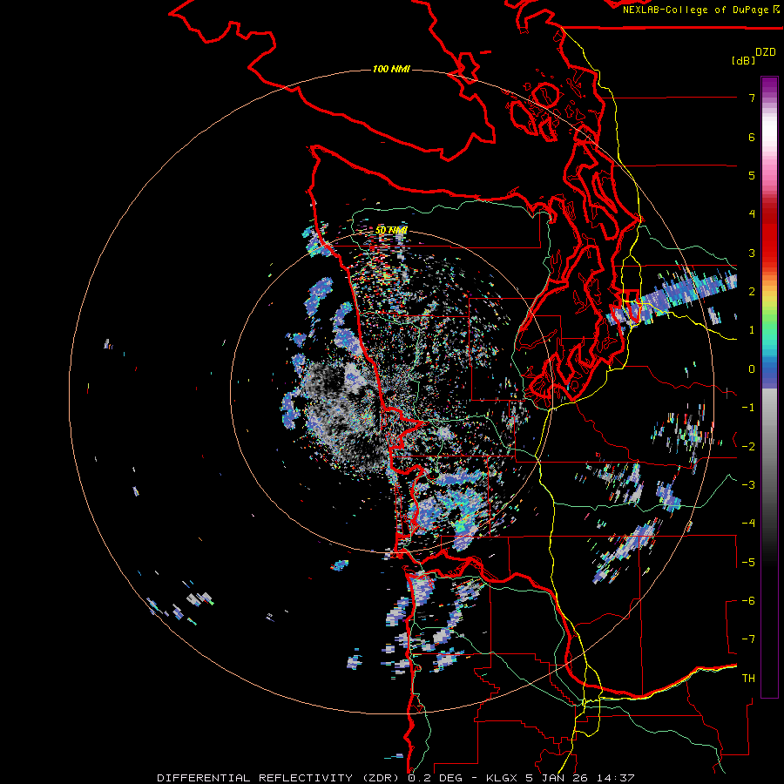
Task: Click the 5 value on the dB scale
Action: 752,175
